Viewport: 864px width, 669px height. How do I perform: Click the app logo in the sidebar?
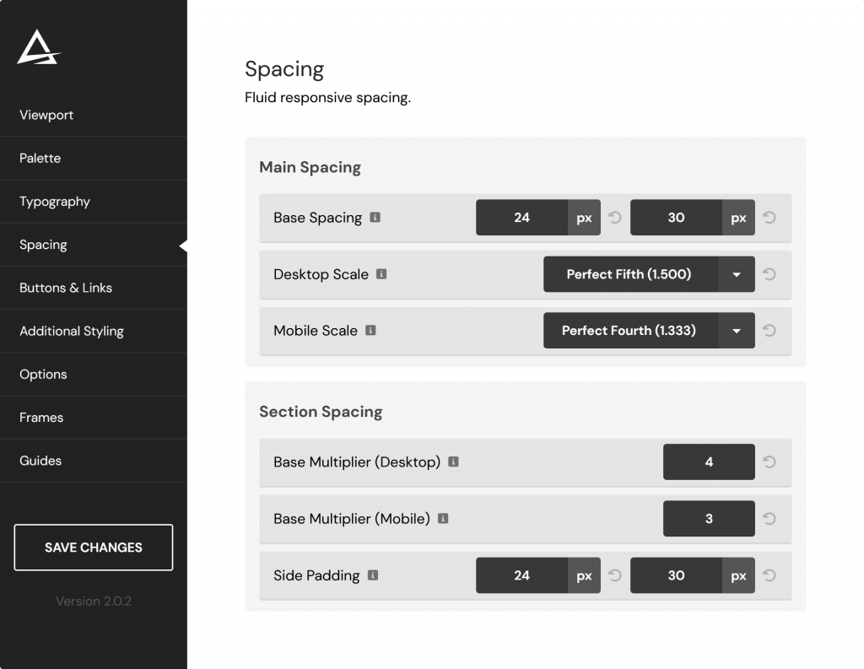[37, 48]
